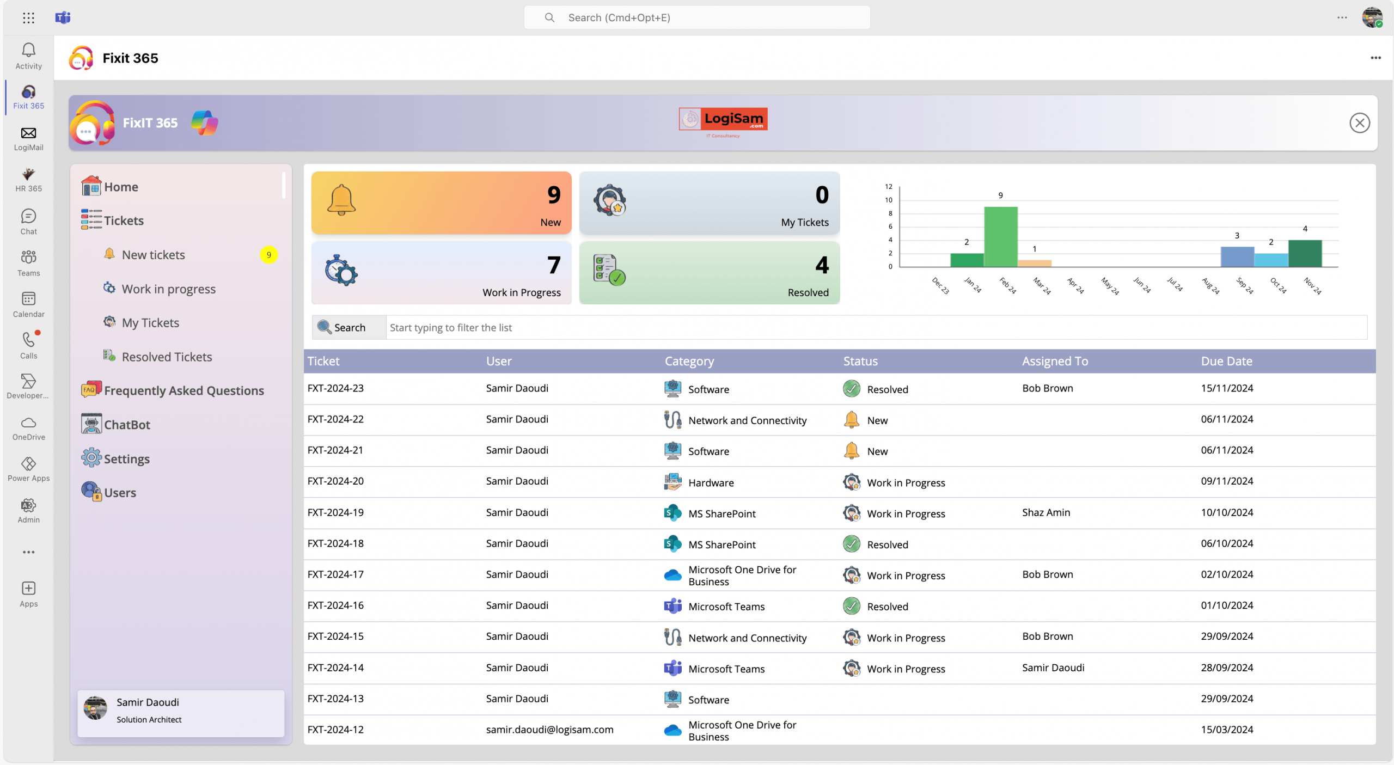Click Shaz Amin in Assigned To column
The image size is (1394, 765).
[1045, 512]
